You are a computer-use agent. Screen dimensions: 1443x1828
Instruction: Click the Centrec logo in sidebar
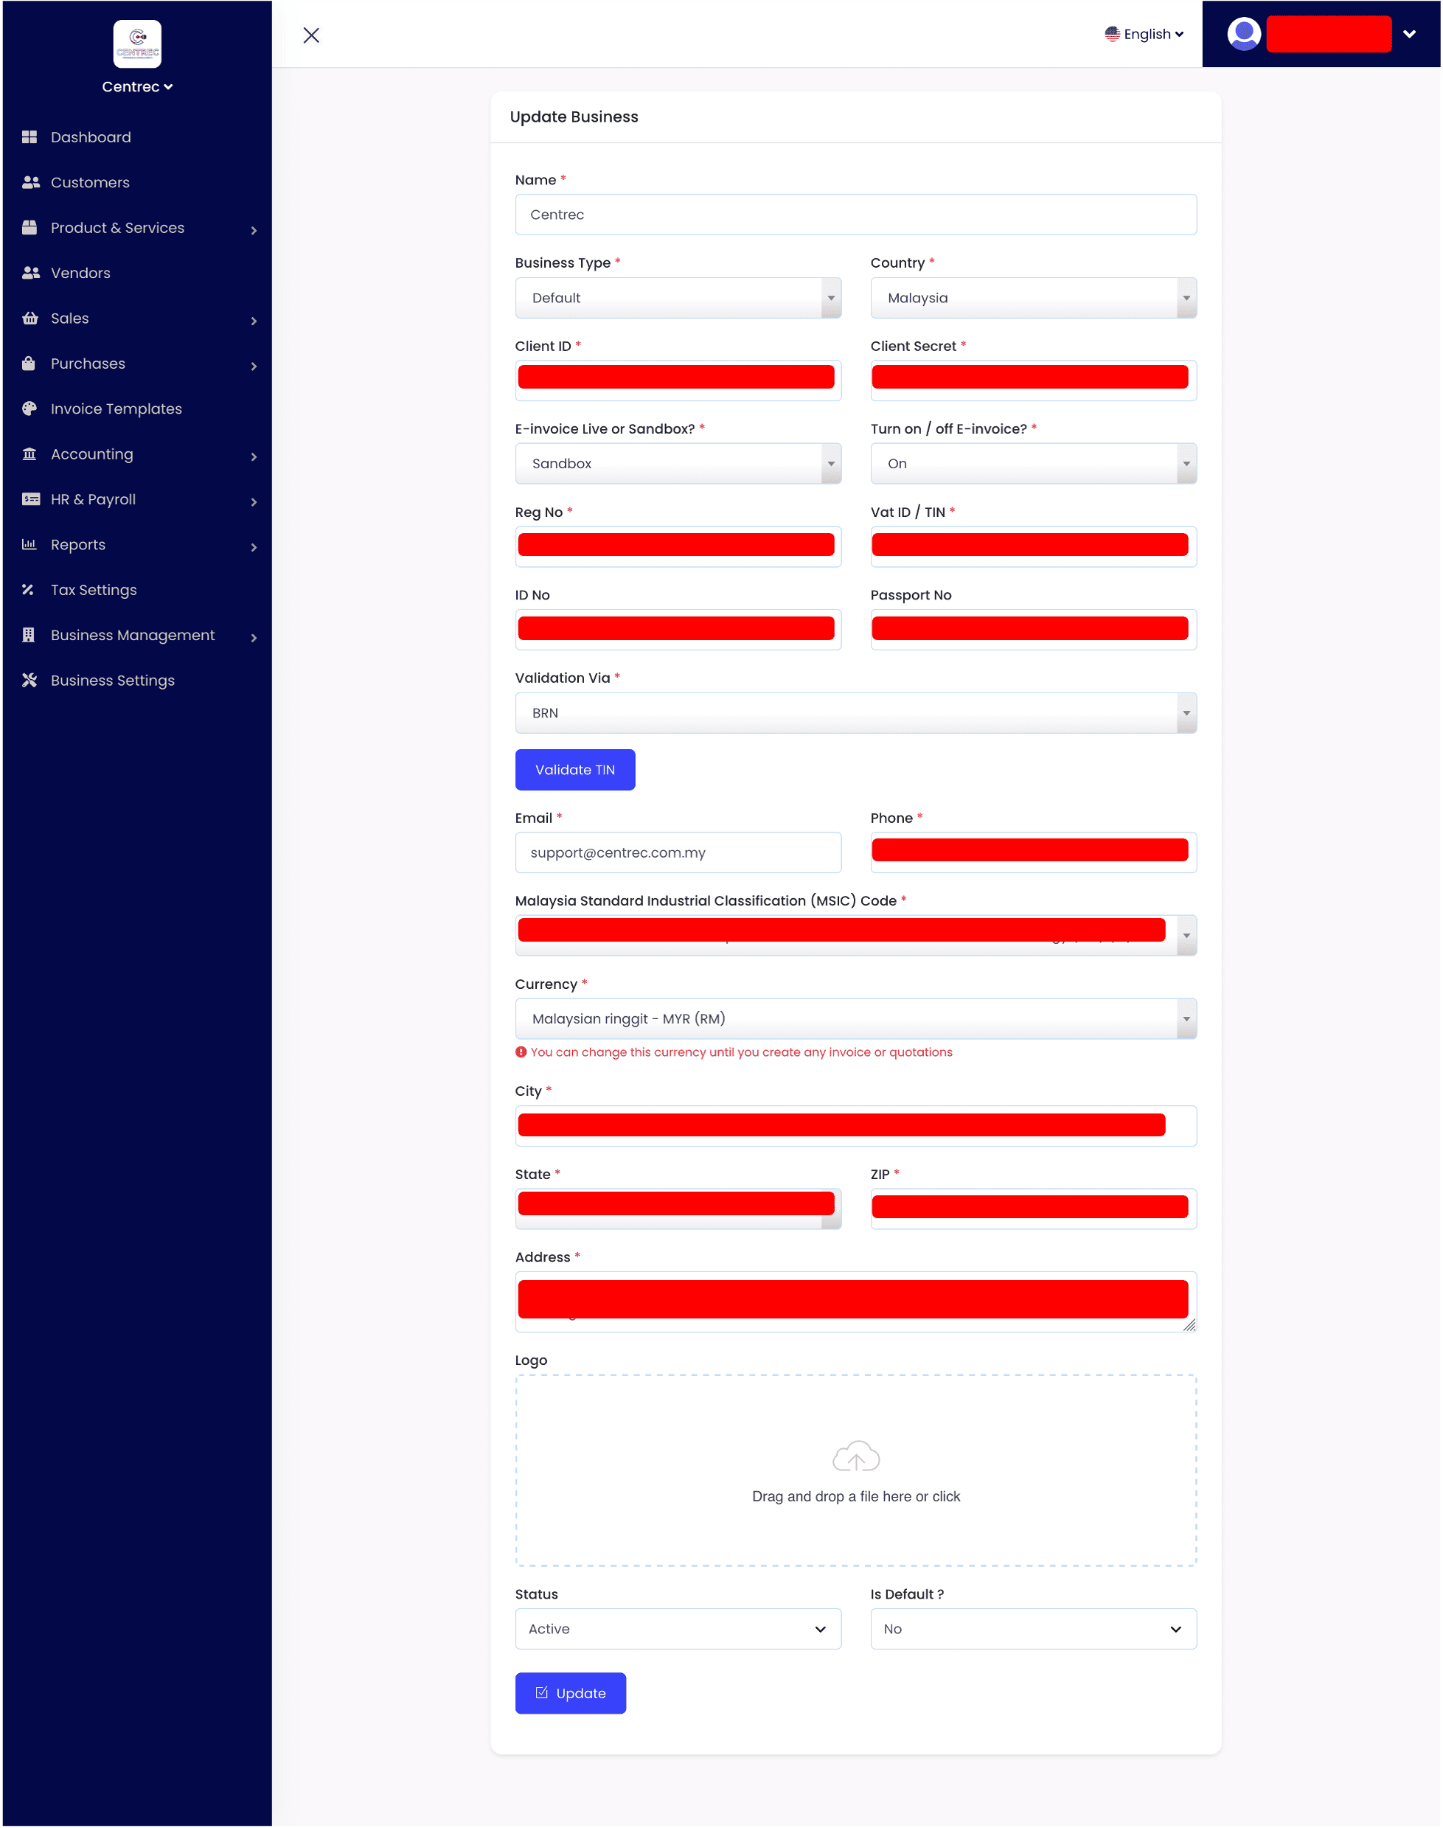tap(137, 44)
